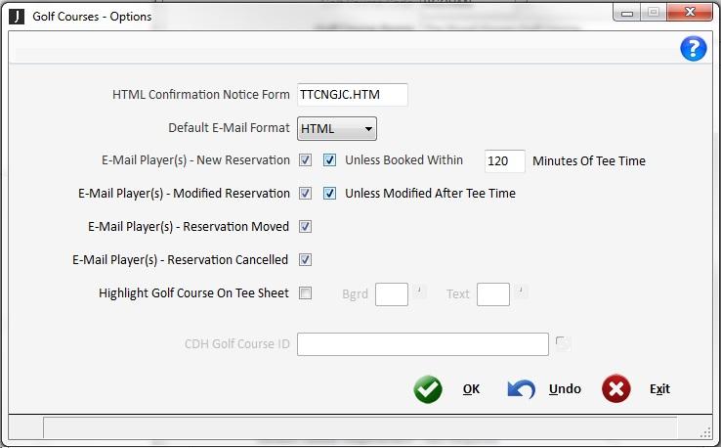Click the minutes of tee time field

point(505,161)
